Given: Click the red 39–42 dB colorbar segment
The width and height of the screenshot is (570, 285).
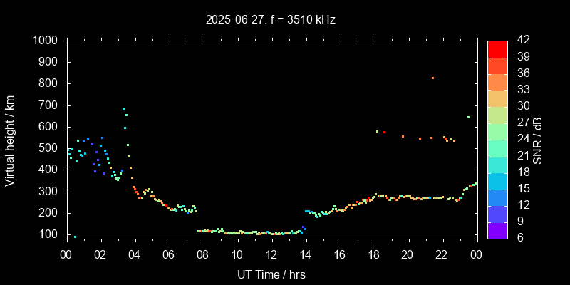Looking at the screenshot, I should point(497,49).
